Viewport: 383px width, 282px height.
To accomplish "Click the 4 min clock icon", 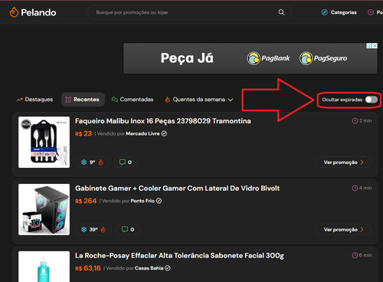I will coord(355,188).
